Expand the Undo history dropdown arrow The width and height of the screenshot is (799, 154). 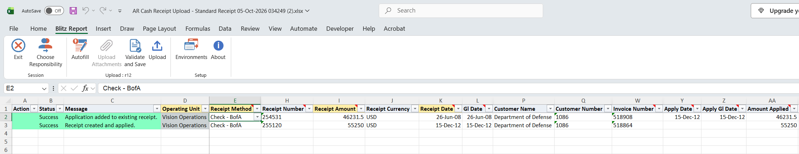[93, 11]
